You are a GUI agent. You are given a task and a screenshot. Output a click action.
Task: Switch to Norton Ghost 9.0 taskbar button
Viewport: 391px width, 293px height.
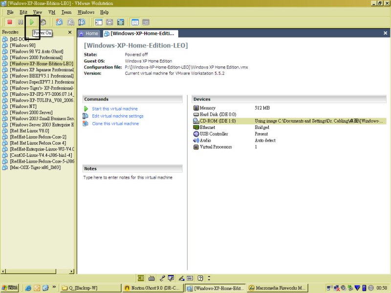coord(153,288)
